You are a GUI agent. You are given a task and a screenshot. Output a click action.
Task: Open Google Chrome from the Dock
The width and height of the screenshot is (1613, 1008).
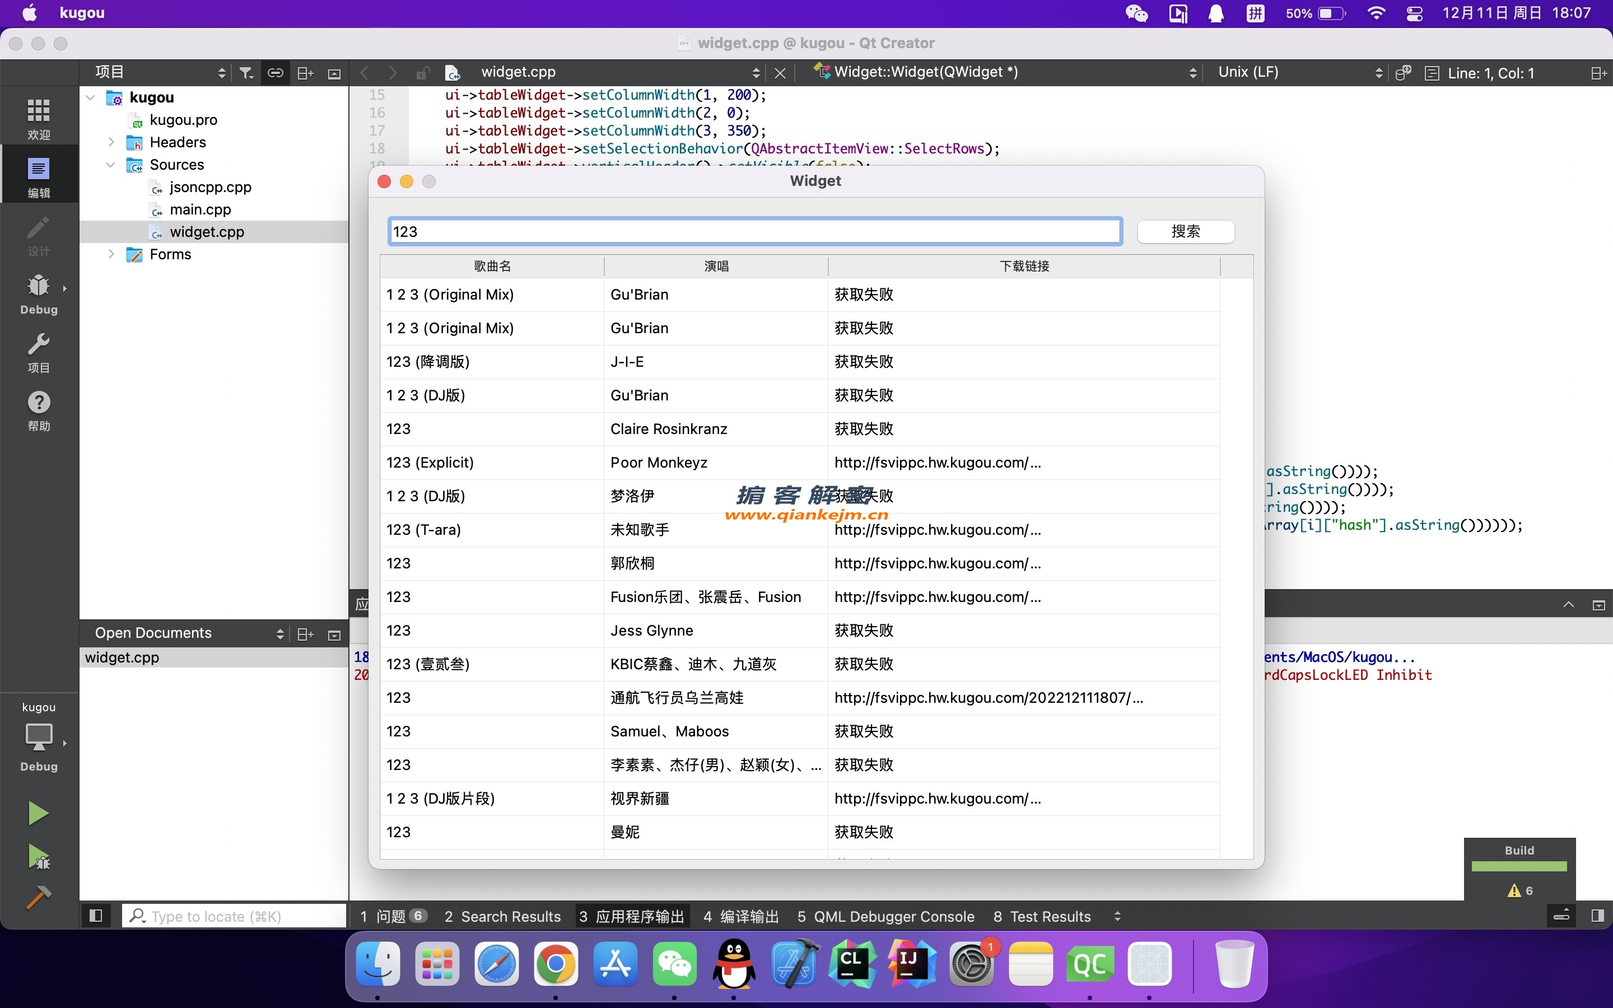(555, 964)
